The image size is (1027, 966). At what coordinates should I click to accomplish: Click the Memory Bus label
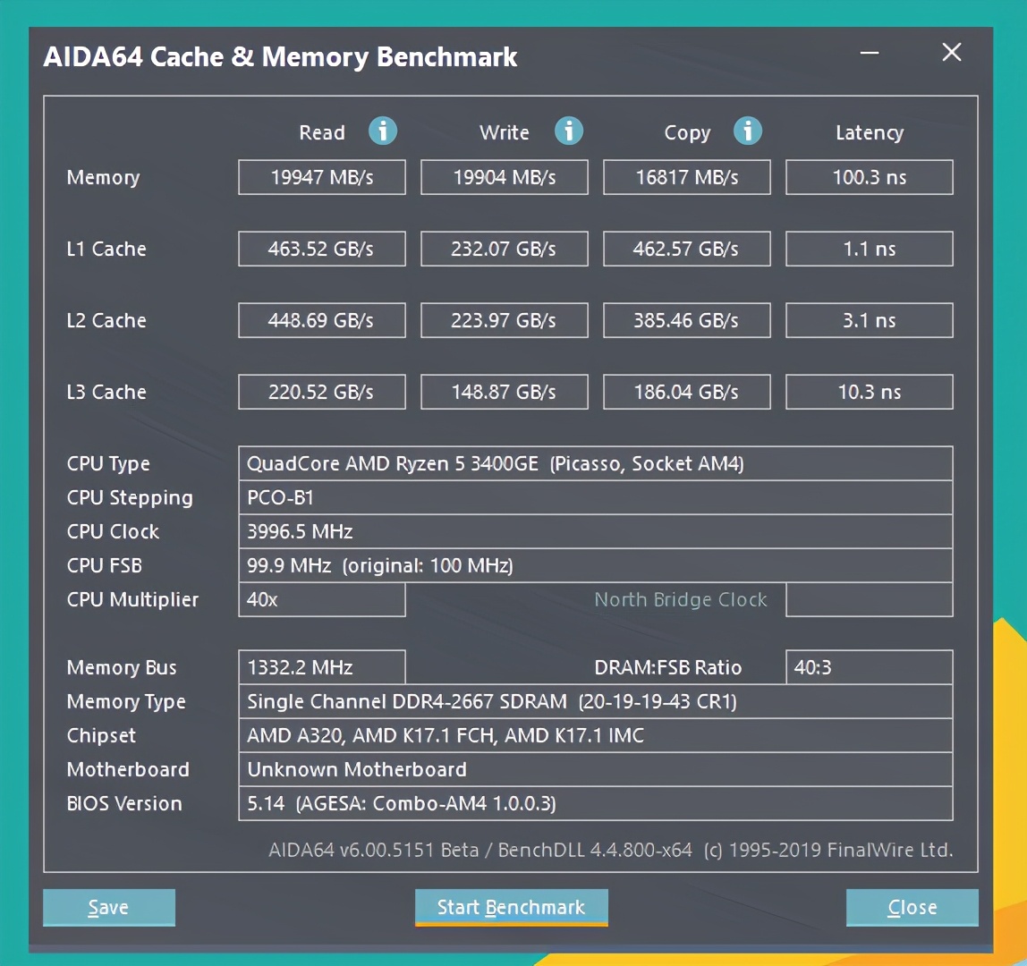click(x=122, y=668)
